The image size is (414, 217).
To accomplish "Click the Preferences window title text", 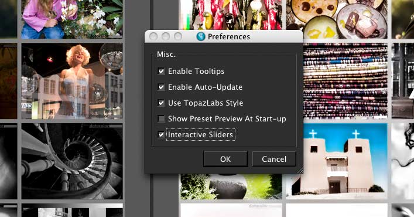I will [229, 36].
